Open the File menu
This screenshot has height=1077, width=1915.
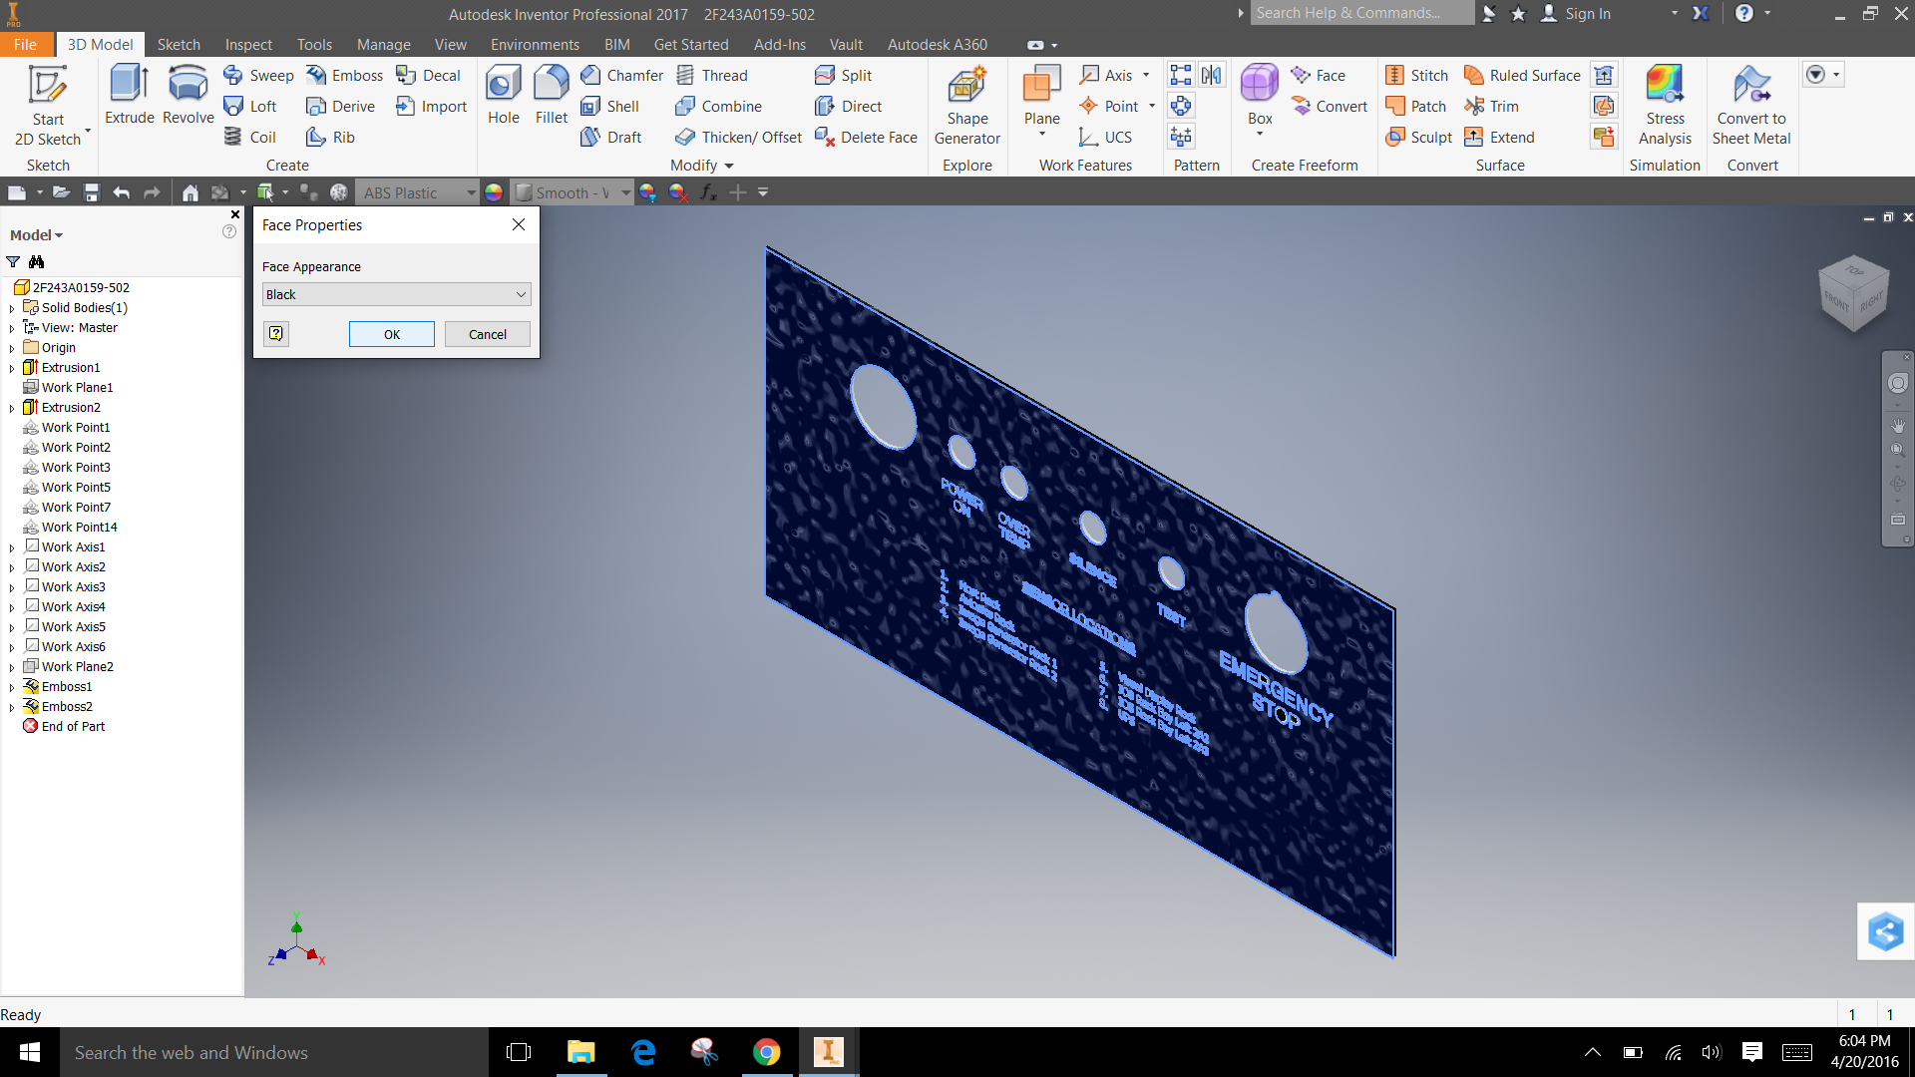point(25,45)
